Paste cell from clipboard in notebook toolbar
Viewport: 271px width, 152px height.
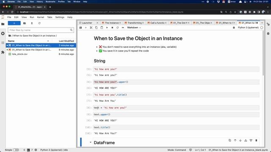pyautogui.click(x=102, y=27)
